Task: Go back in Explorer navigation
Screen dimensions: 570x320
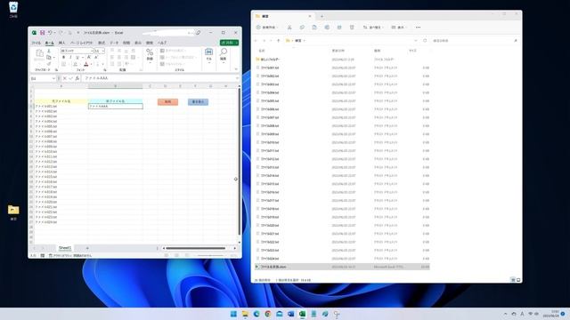Action: point(256,41)
